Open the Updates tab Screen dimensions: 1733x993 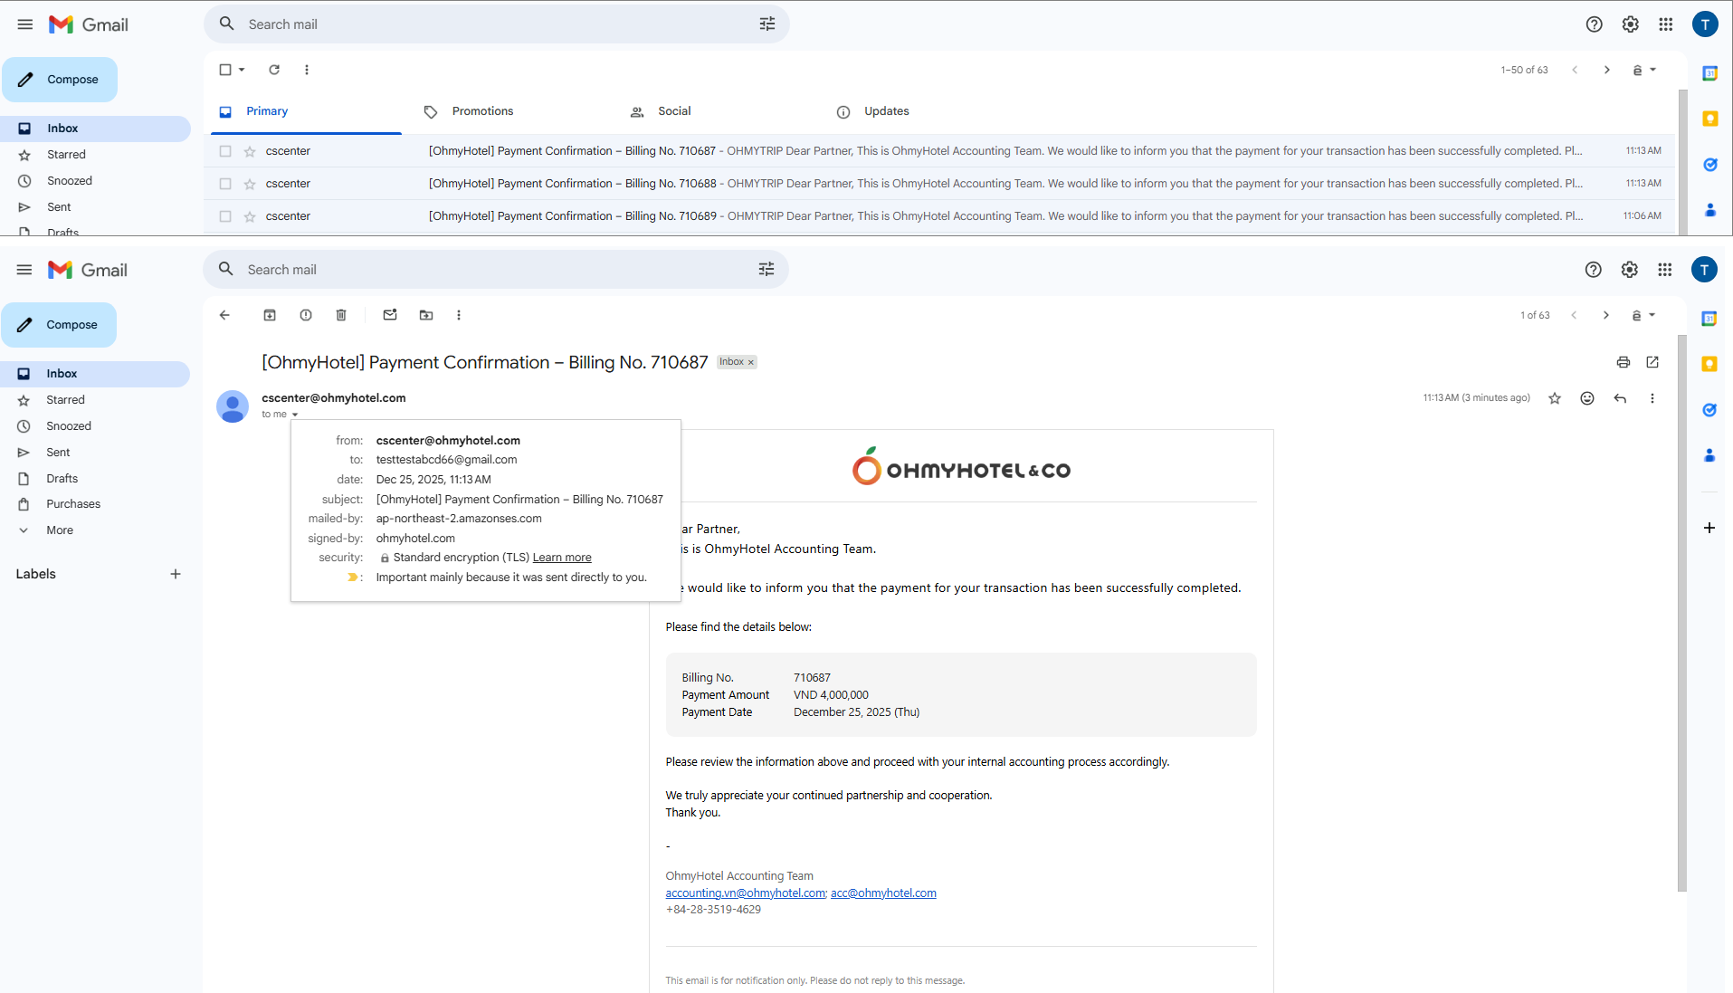[886, 111]
